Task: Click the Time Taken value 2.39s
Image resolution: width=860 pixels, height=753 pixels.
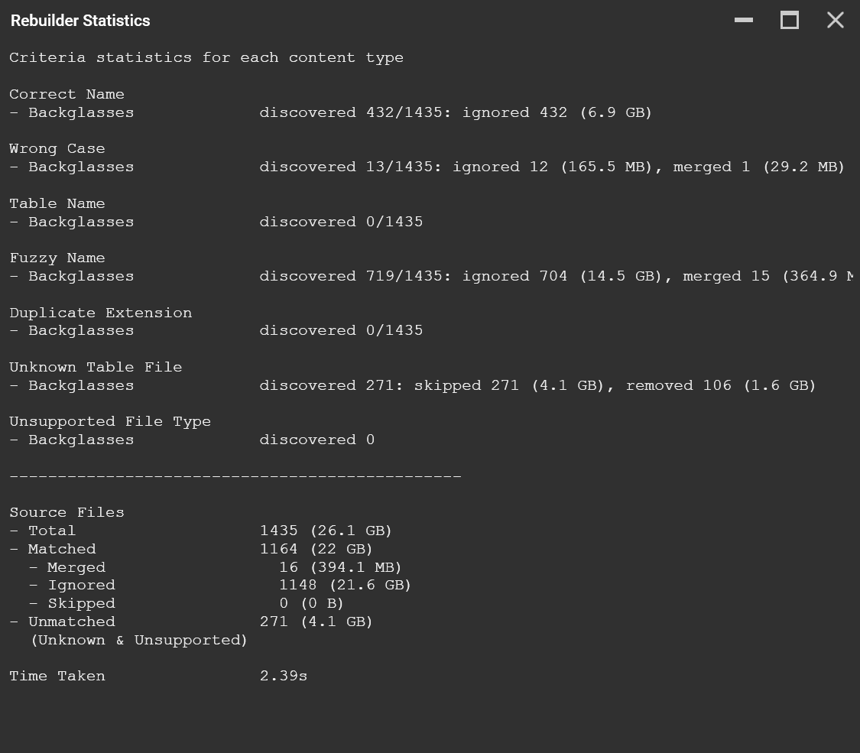Action: 284,677
